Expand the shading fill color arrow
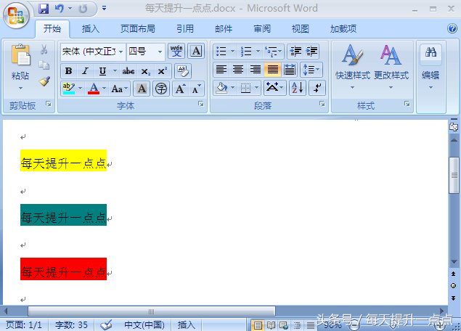The height and width of the screenshot is (331, 461). click(232, 88)
